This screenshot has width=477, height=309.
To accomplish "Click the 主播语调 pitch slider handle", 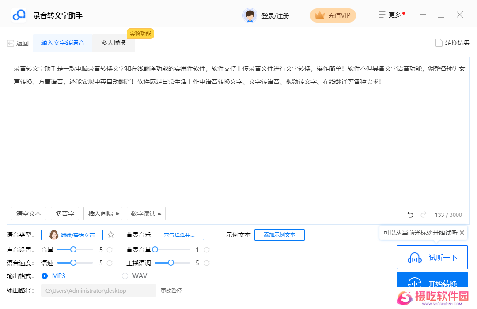I will point(170,263).
